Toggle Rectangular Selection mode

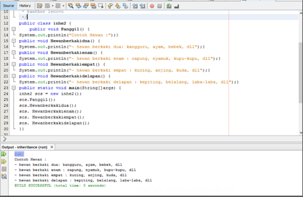[x=101, y=6]
